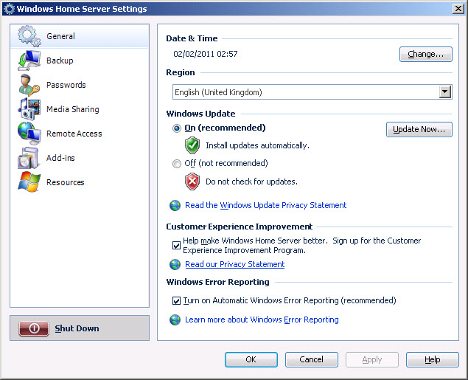Open Learn more about Windows Error Reporting
Screen dimensions: 468x380
262,320
